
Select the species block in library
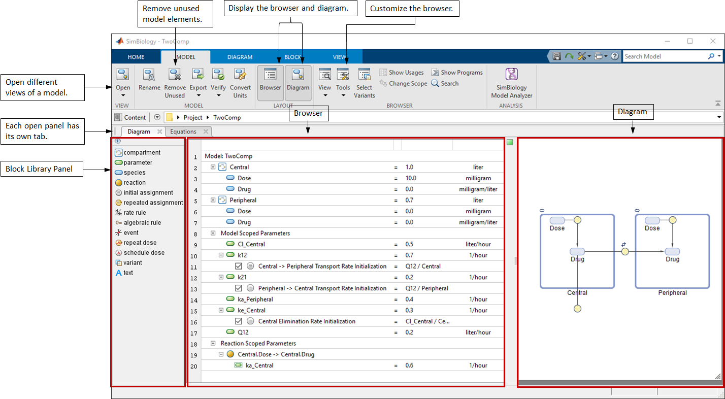[130, 173]
